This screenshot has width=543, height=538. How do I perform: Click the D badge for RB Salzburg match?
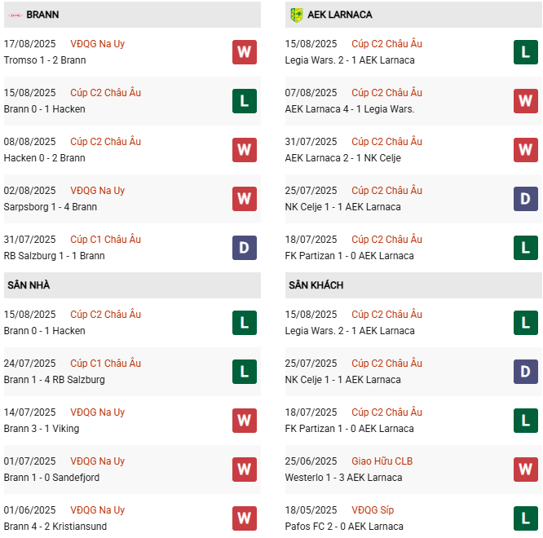pyautogui.click(x=244, y=248)
